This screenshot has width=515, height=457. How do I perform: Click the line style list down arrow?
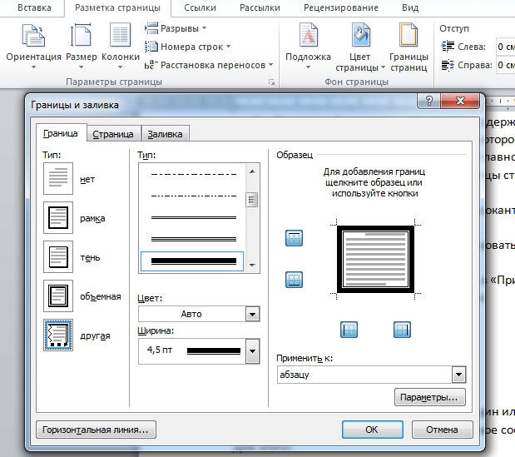(x=252, y=266)
